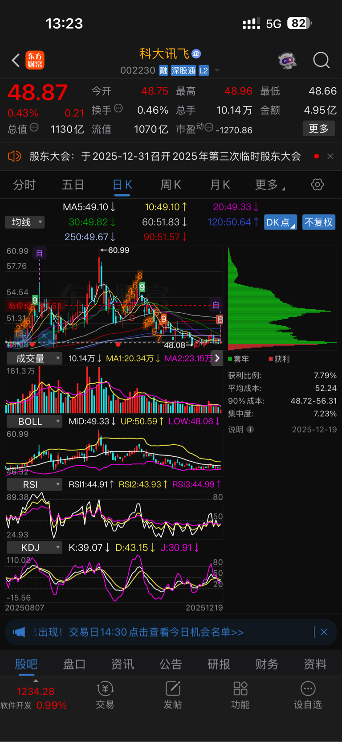Tap the 集中度 7.23% value

(325, 414)
